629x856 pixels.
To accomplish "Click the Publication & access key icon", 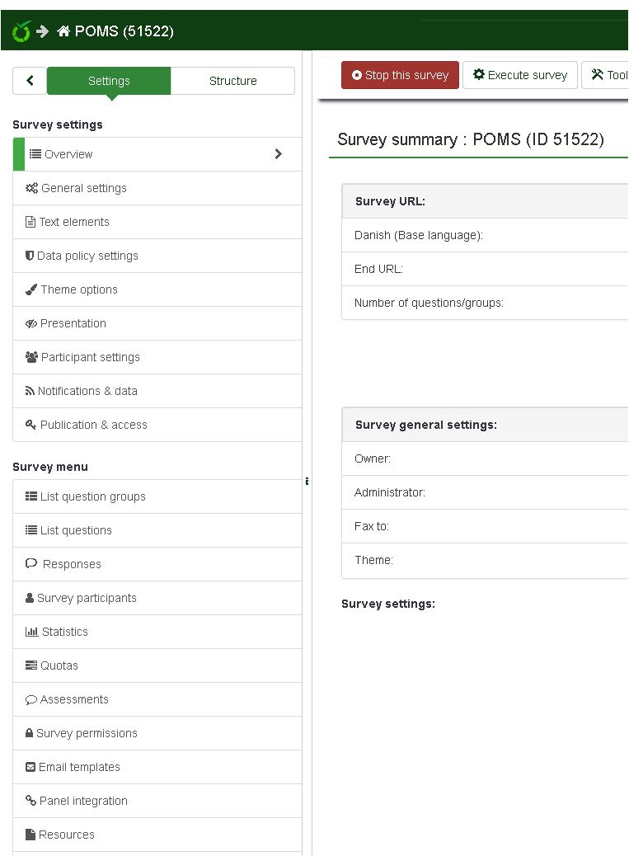I will pos(31,425).
